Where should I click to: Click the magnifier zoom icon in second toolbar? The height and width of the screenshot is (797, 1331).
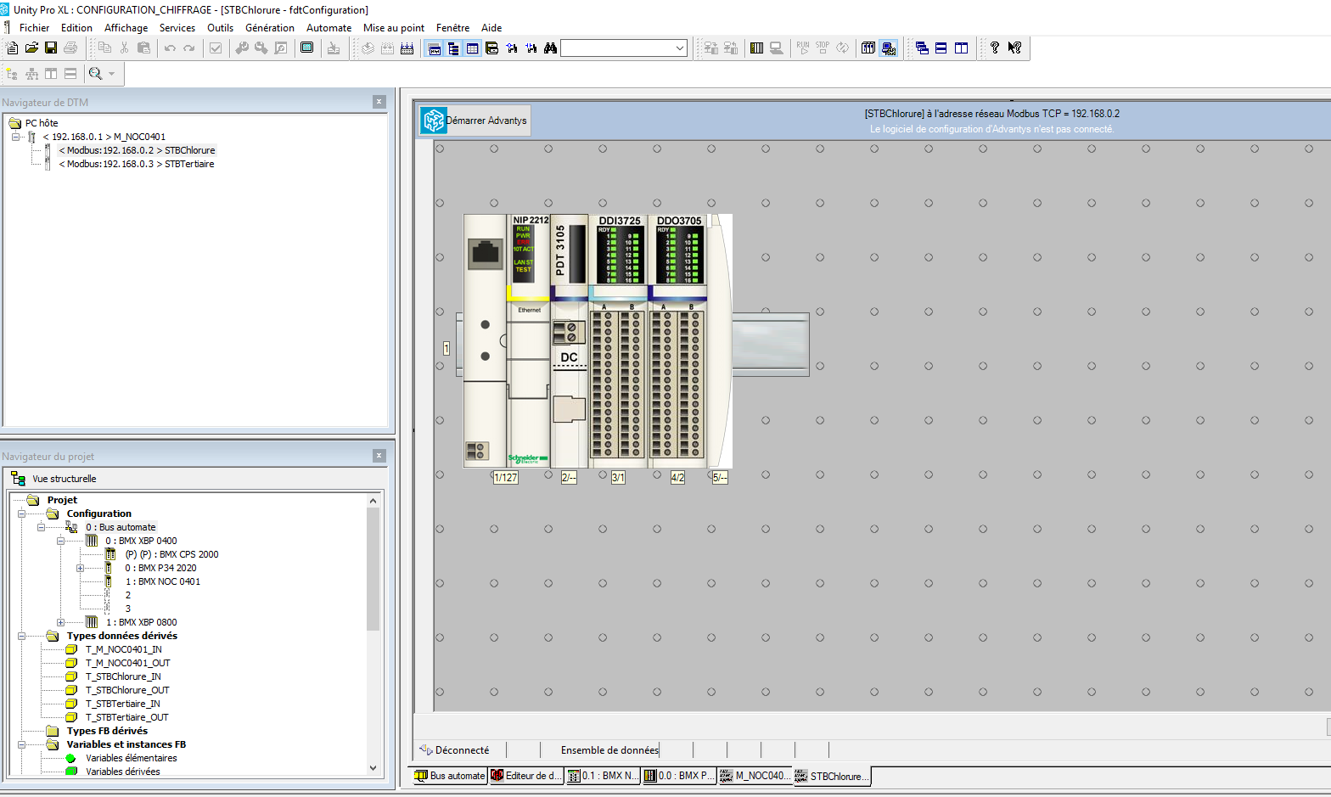95,74
